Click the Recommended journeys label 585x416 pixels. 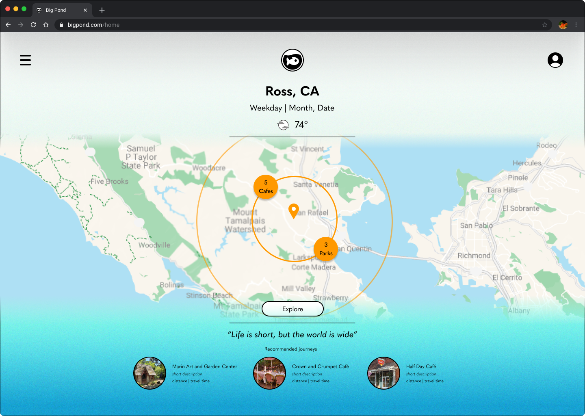pos(290,349)
